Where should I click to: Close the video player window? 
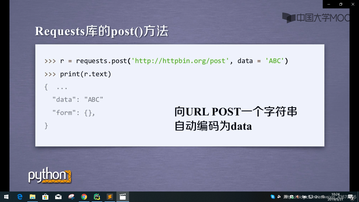tap(353, 4)
